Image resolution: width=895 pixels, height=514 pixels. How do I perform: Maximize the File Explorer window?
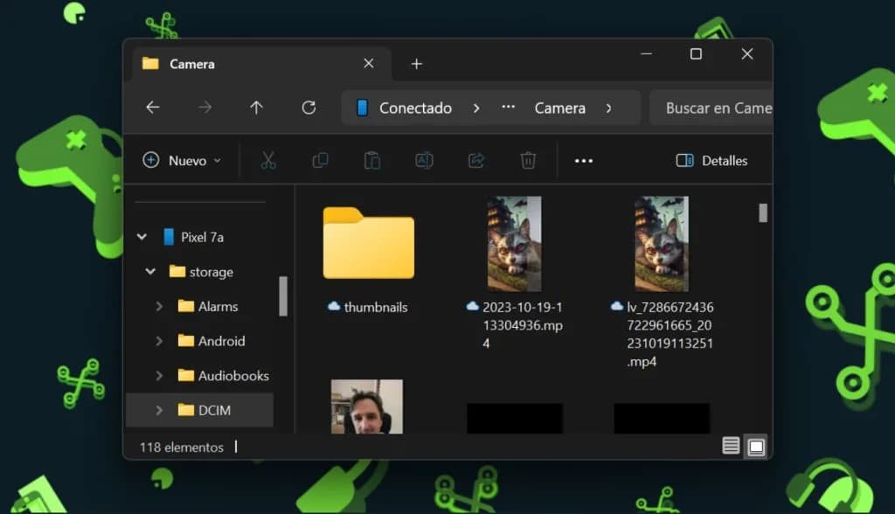[696, 53]
